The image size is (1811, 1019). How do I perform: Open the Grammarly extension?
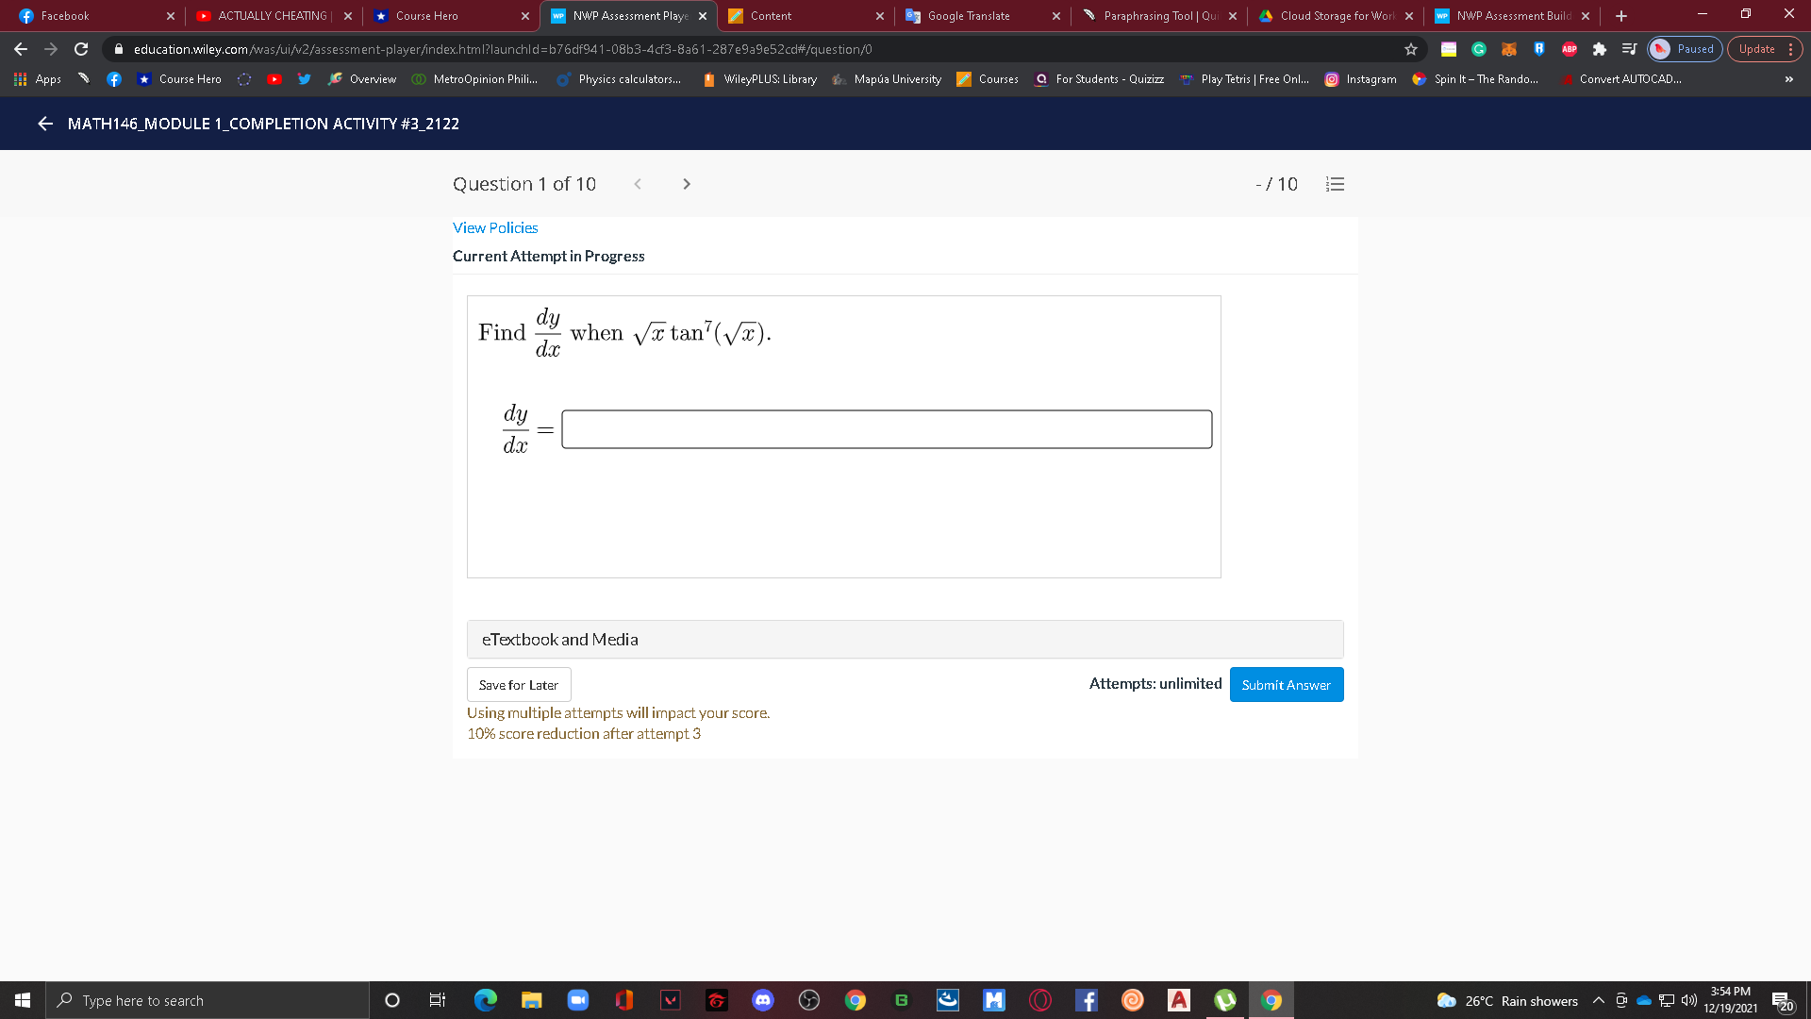pyautogui.click(x=1477, y=49)
